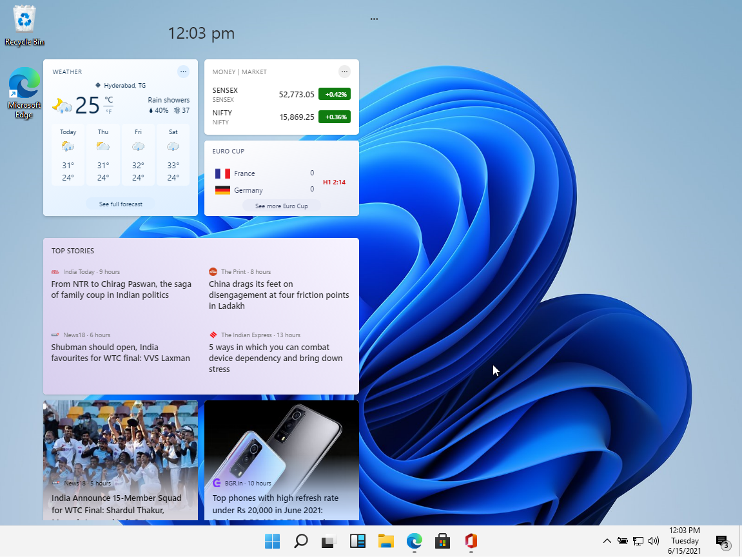Click the network icon in the system tray
The width and height of the screenshot is (742, 557).
(638, 542)
